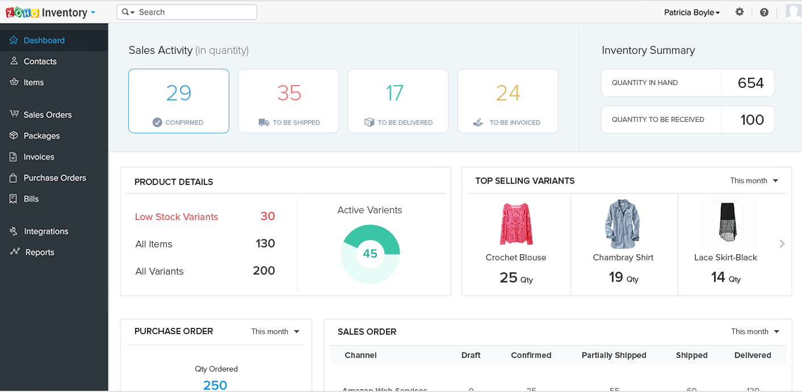Click the To Be Invoiced hand icon
The width and height of the screenshot is (802, 392).
click(478, 122)
